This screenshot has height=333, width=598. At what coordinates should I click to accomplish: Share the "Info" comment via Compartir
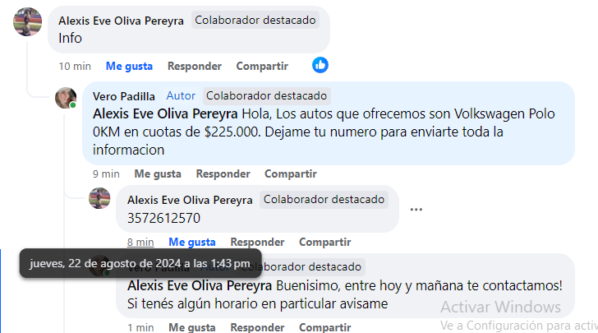coord(262,66)
